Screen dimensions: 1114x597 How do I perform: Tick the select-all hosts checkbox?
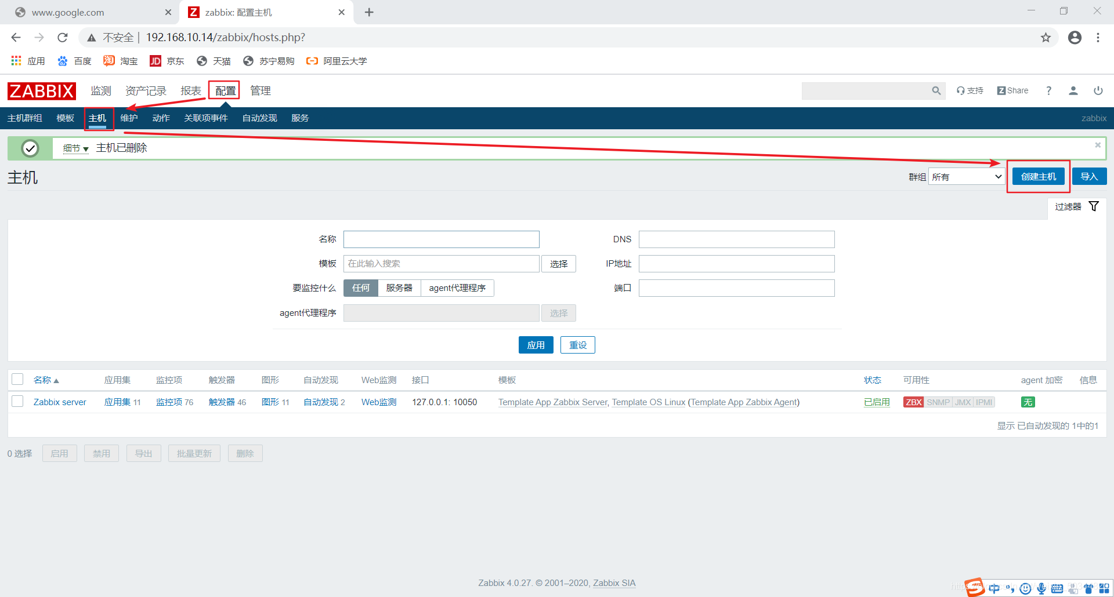pos(17,380)
